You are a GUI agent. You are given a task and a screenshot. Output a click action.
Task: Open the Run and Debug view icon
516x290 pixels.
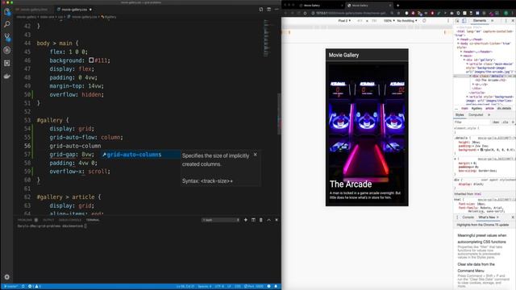[x=7, y=50]
